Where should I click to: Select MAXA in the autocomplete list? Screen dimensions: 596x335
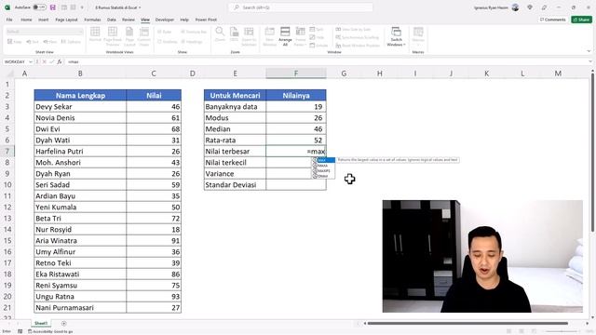pos(323,166)
